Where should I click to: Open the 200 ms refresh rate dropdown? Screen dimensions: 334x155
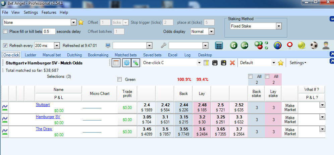pos(57,45)
